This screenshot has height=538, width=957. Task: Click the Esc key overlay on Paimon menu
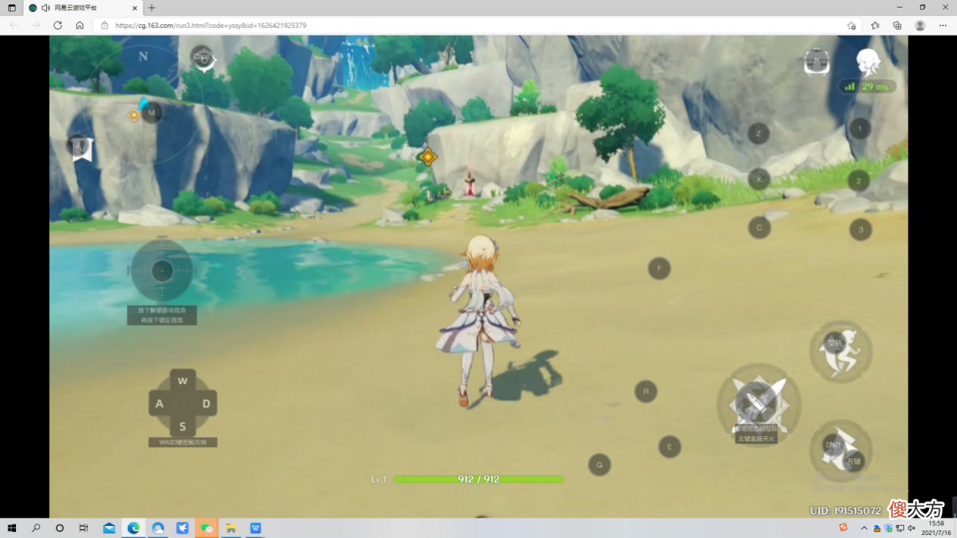(x=202, y=57)
